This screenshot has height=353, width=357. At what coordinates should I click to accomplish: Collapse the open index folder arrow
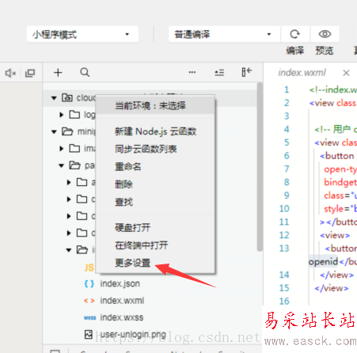click(69, 250)
